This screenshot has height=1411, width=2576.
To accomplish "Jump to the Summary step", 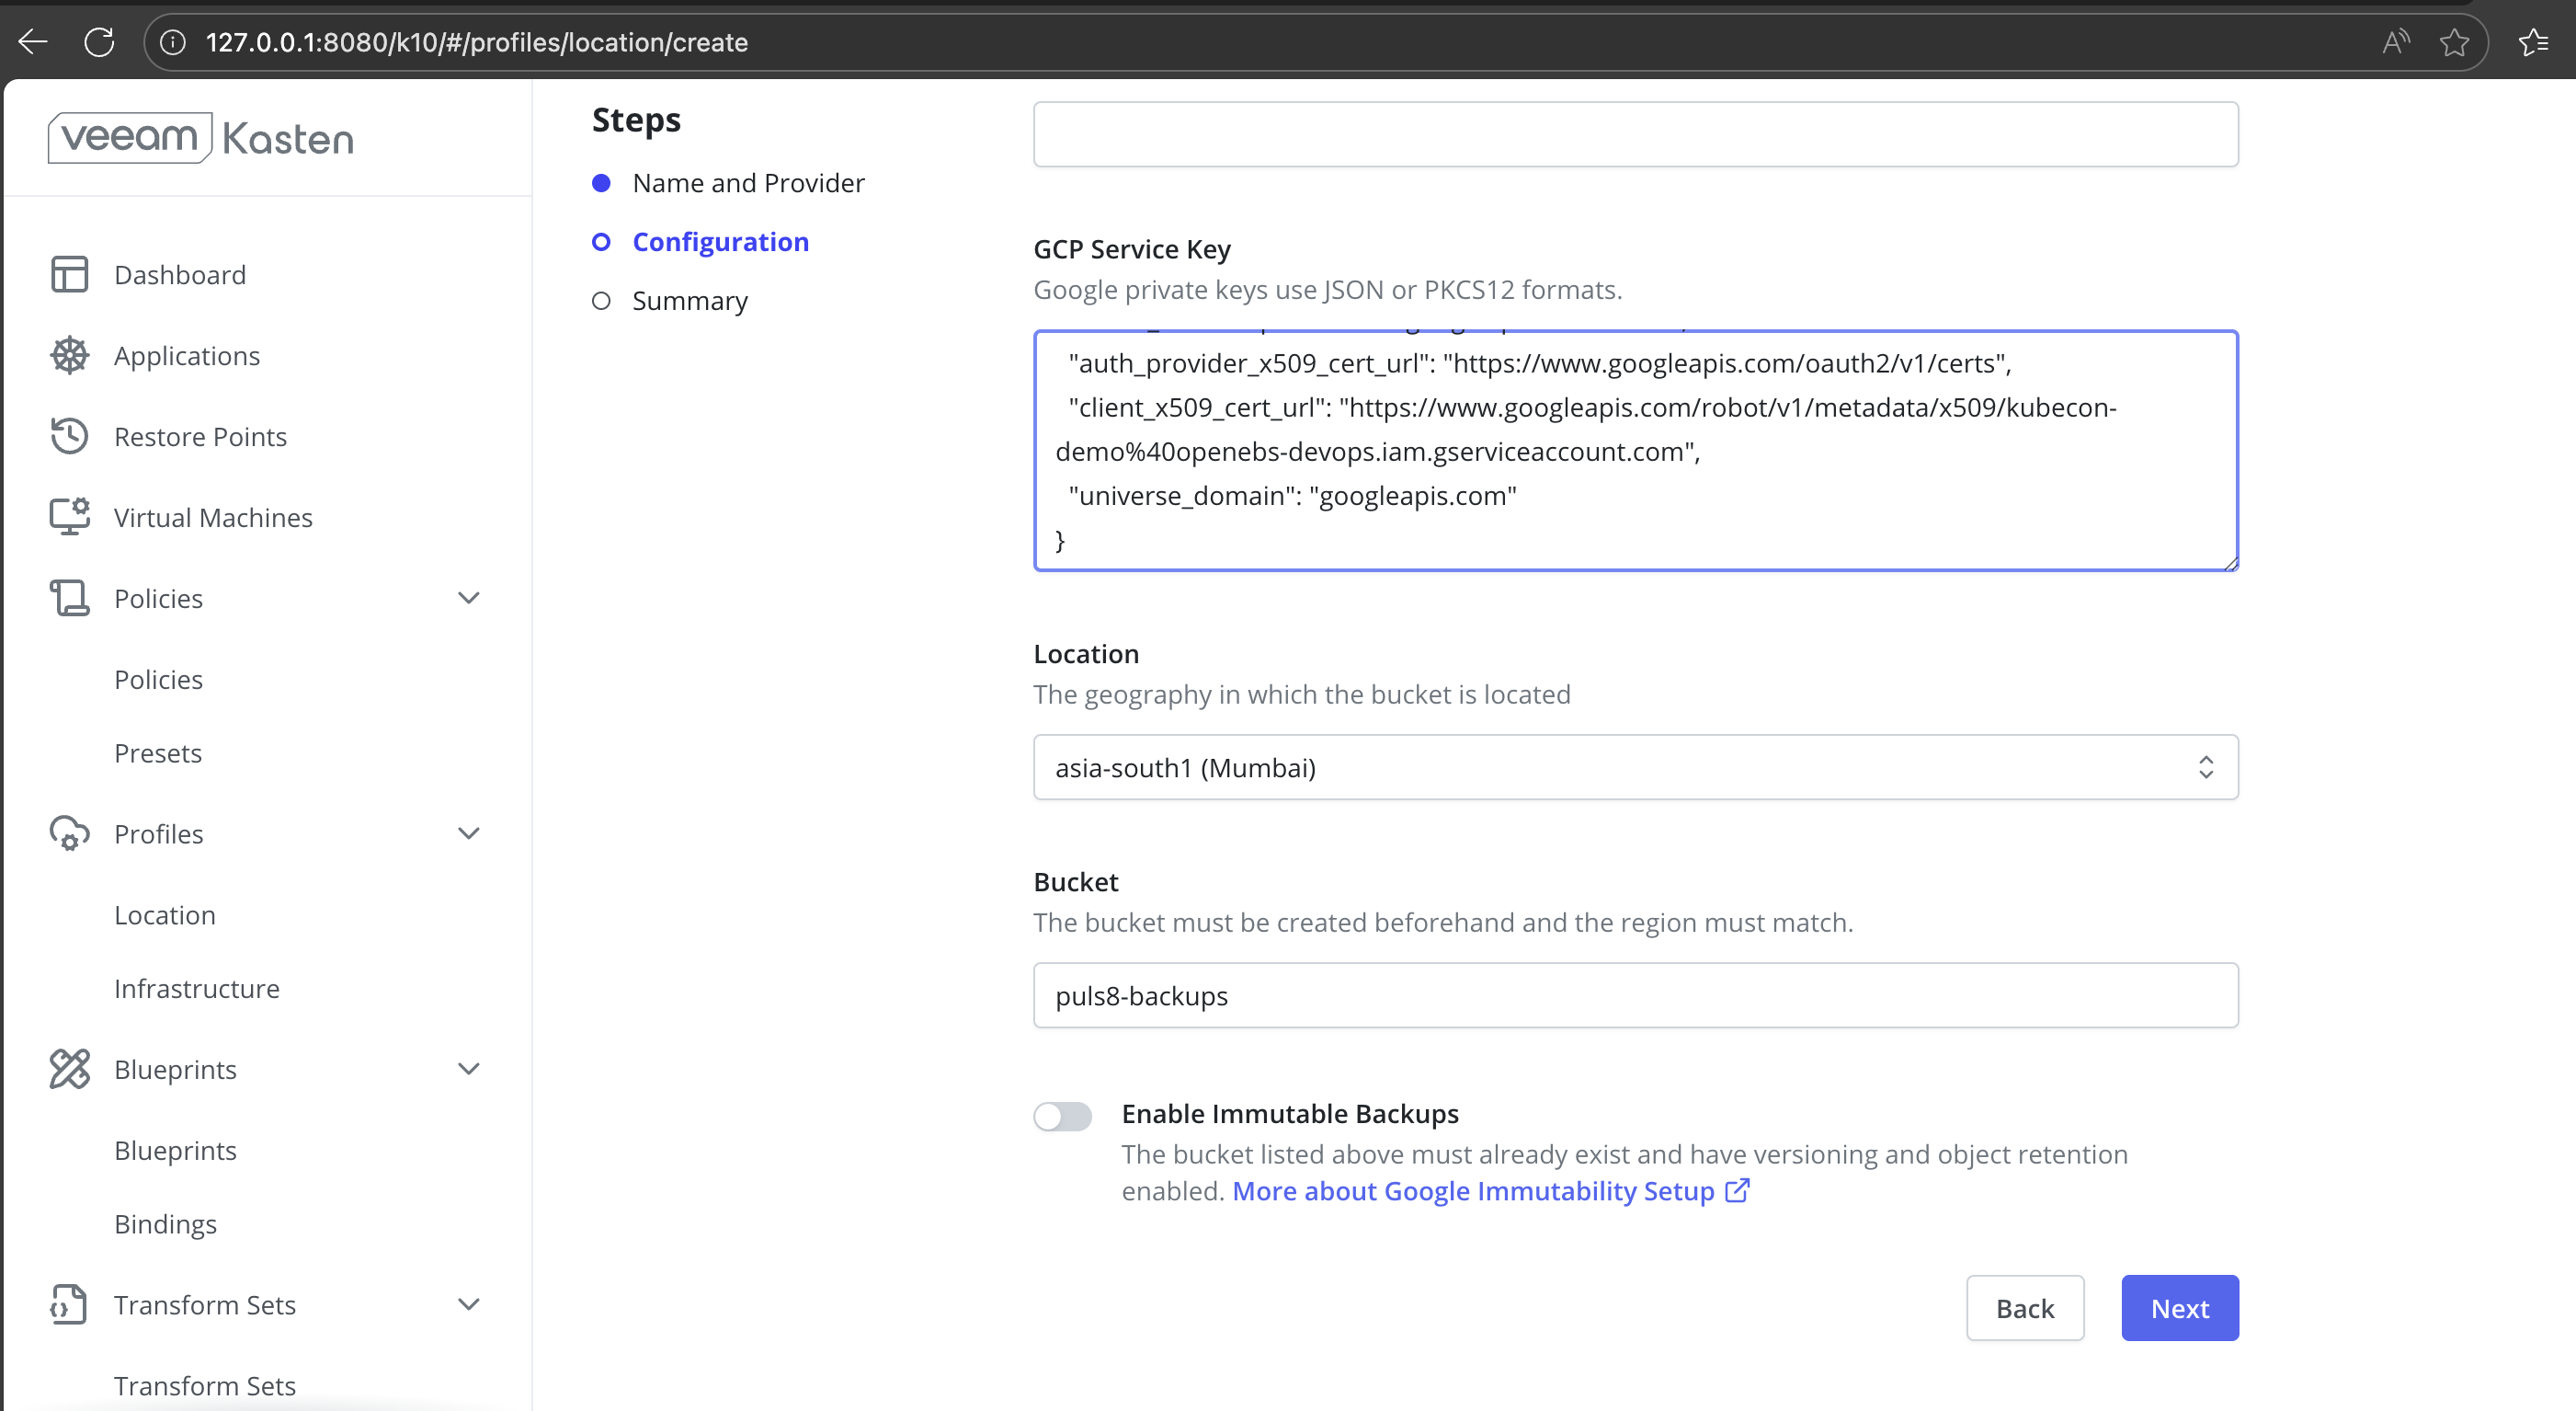I will coord(689,301).
